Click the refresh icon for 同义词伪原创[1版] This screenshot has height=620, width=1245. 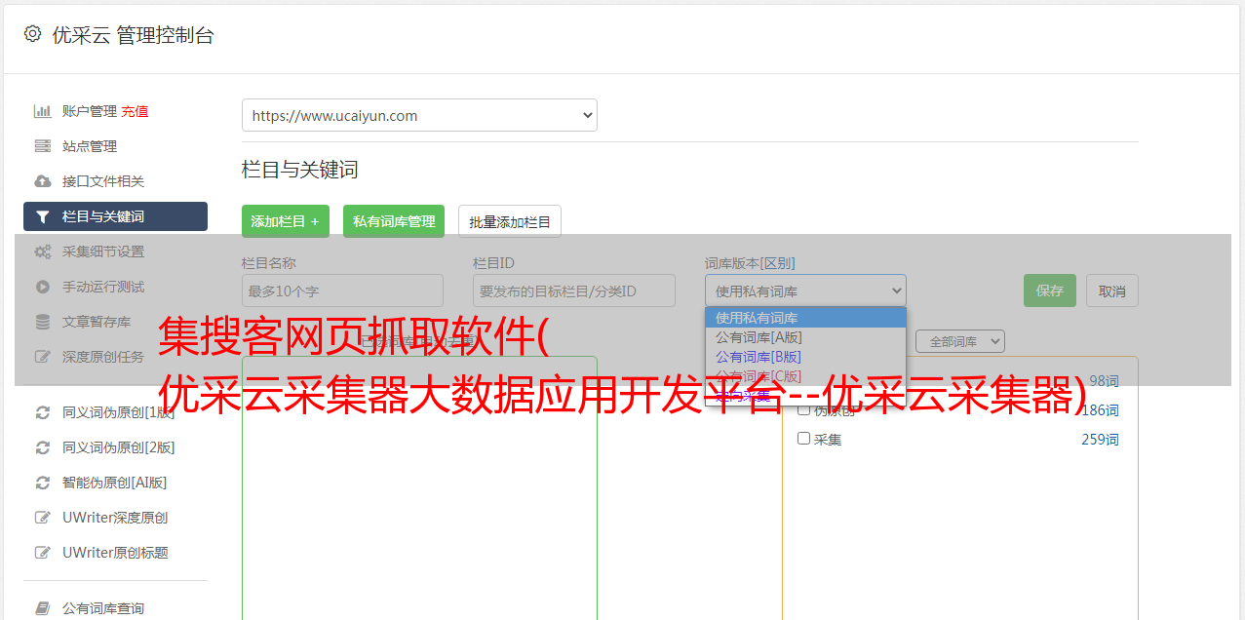click(43, 412)
